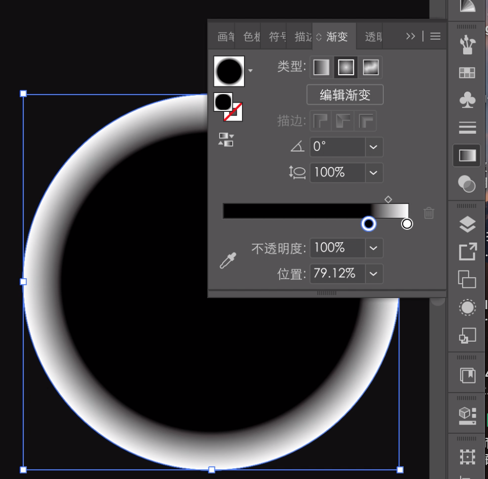The width and height of the screenshot is (488, 479).
Task: Click the gradient midpoint diamond
Action: pos(388,199)
